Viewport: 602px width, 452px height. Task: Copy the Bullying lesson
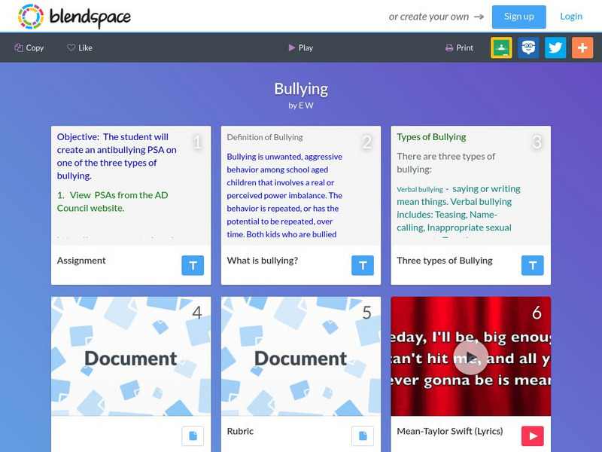click(x=30, y=47)
